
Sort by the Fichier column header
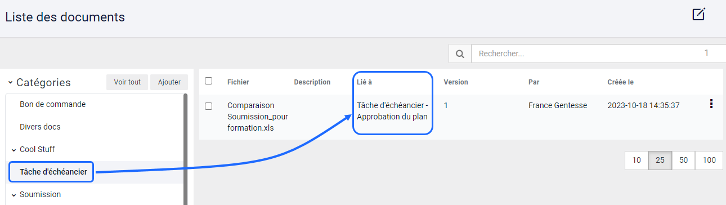[x=238, y=82]
